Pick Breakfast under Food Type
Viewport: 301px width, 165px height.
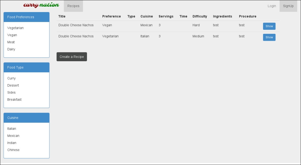tap(14, 100)
